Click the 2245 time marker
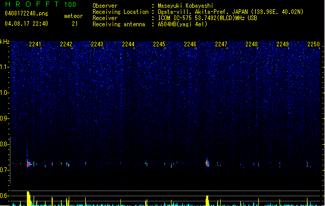This screenshot has width=325, height=206. pyautogui.click(x=159, y=44)
